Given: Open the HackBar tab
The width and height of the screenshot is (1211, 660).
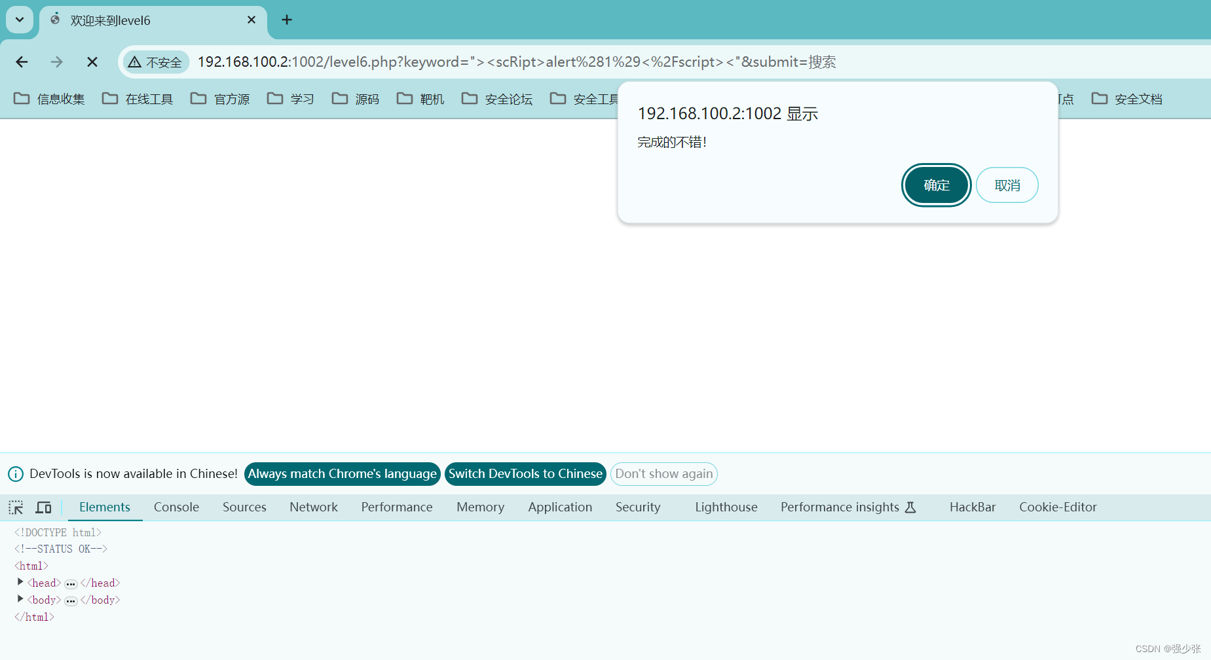Looking at the screenshot, I should (x=973, y=507).
